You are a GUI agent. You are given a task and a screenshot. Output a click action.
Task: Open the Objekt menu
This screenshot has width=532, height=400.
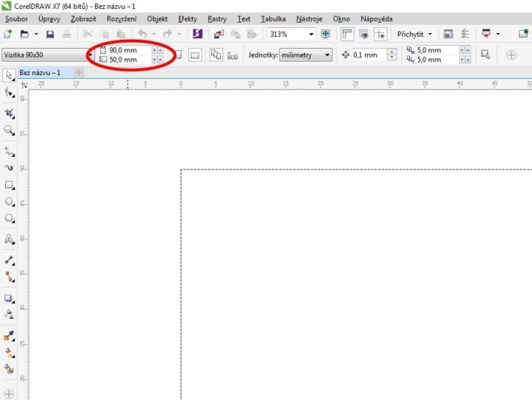pos(157,19)
